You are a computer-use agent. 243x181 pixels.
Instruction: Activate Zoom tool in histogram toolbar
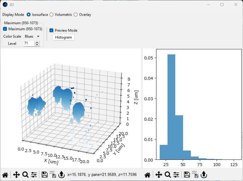click(x=168, y=175)
